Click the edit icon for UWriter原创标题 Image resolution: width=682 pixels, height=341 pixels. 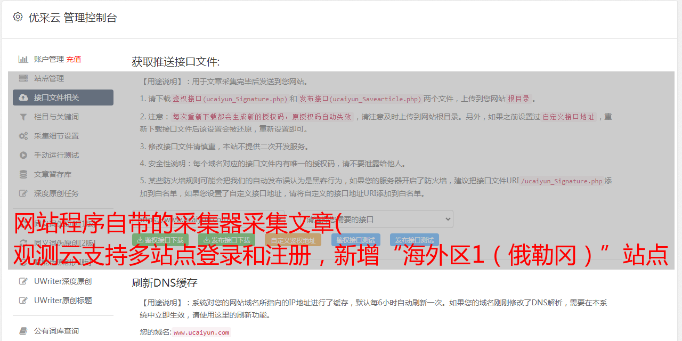point(23,301)
